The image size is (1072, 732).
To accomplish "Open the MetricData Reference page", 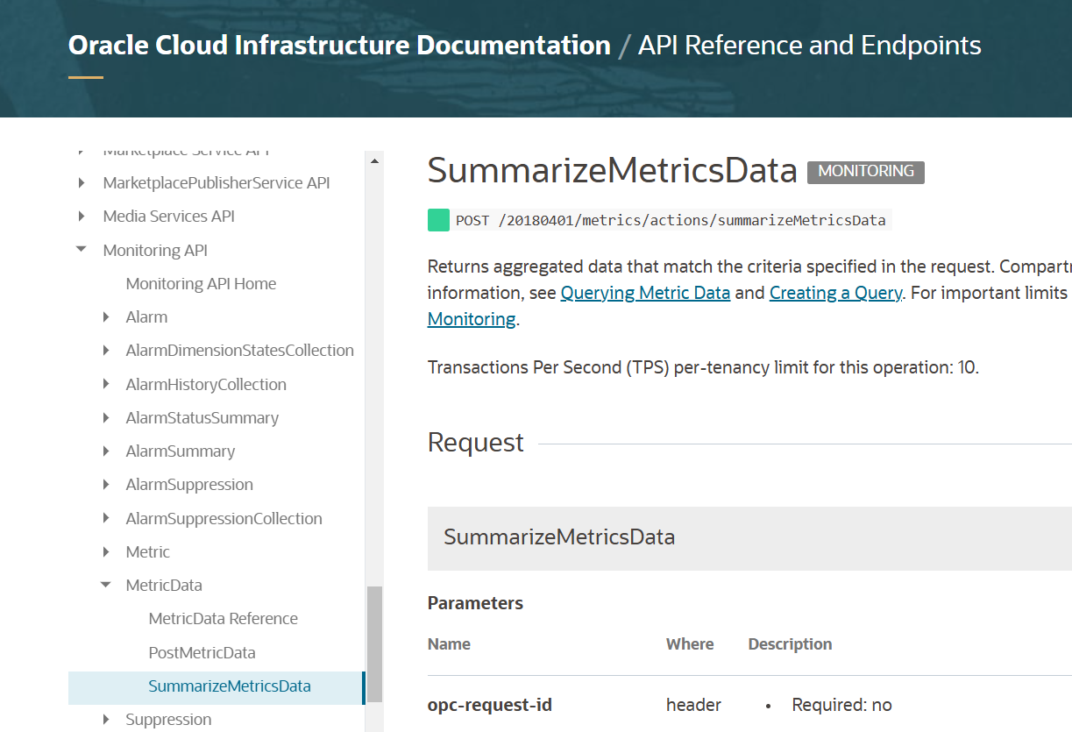I will pyautogui.click(x=223, y=619).
